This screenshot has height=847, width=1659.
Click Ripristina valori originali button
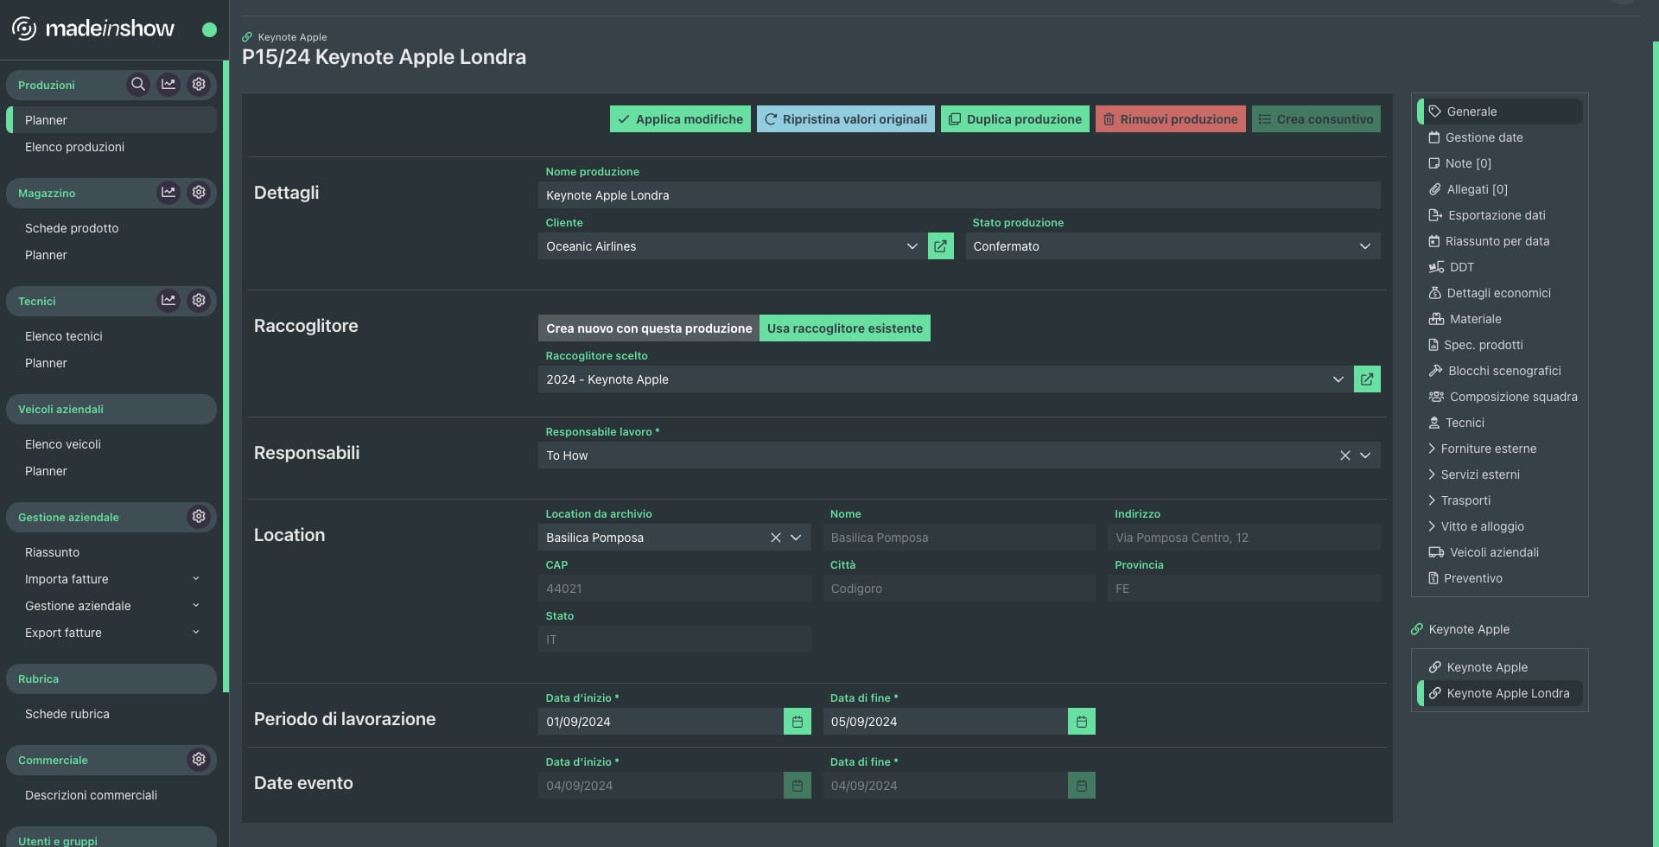[846, 119]
